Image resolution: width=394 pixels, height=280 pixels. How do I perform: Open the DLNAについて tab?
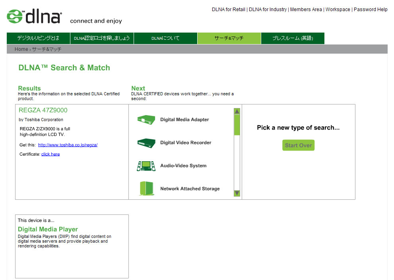(x=165, y=38)
